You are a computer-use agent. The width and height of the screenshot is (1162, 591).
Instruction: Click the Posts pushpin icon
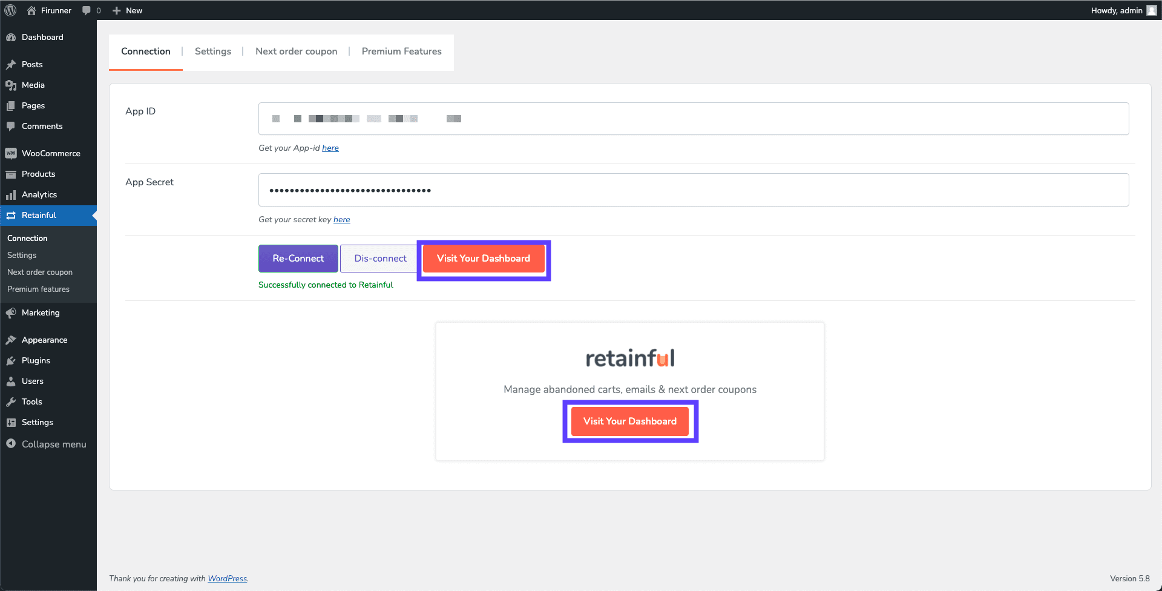point(11,64)
